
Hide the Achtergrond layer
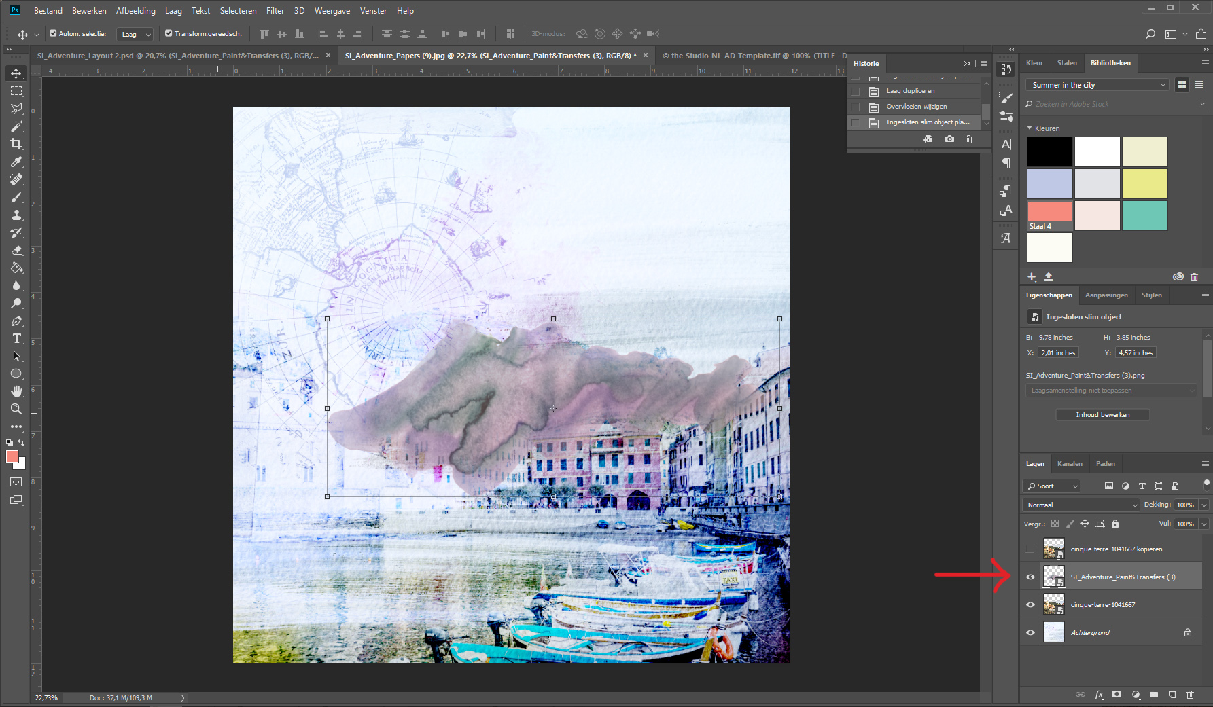[1030, 632]
